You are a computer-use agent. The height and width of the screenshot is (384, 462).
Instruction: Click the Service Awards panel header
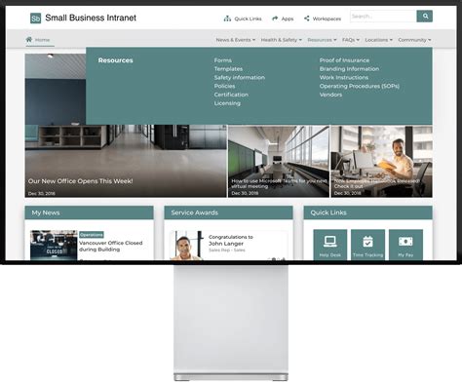point(228,212)
